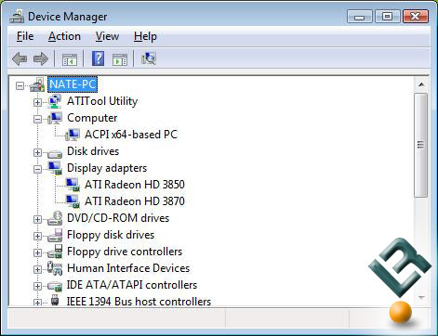Click the IDE ATA/ATAPI controllers category icon
This screenshot has height=336, width=438.
55,286
